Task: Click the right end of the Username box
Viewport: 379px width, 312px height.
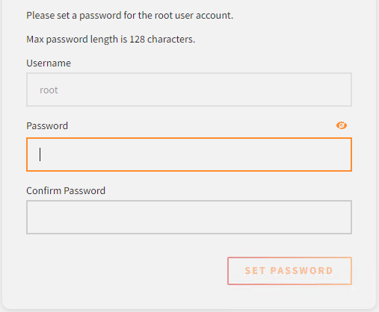Action: 345,90
